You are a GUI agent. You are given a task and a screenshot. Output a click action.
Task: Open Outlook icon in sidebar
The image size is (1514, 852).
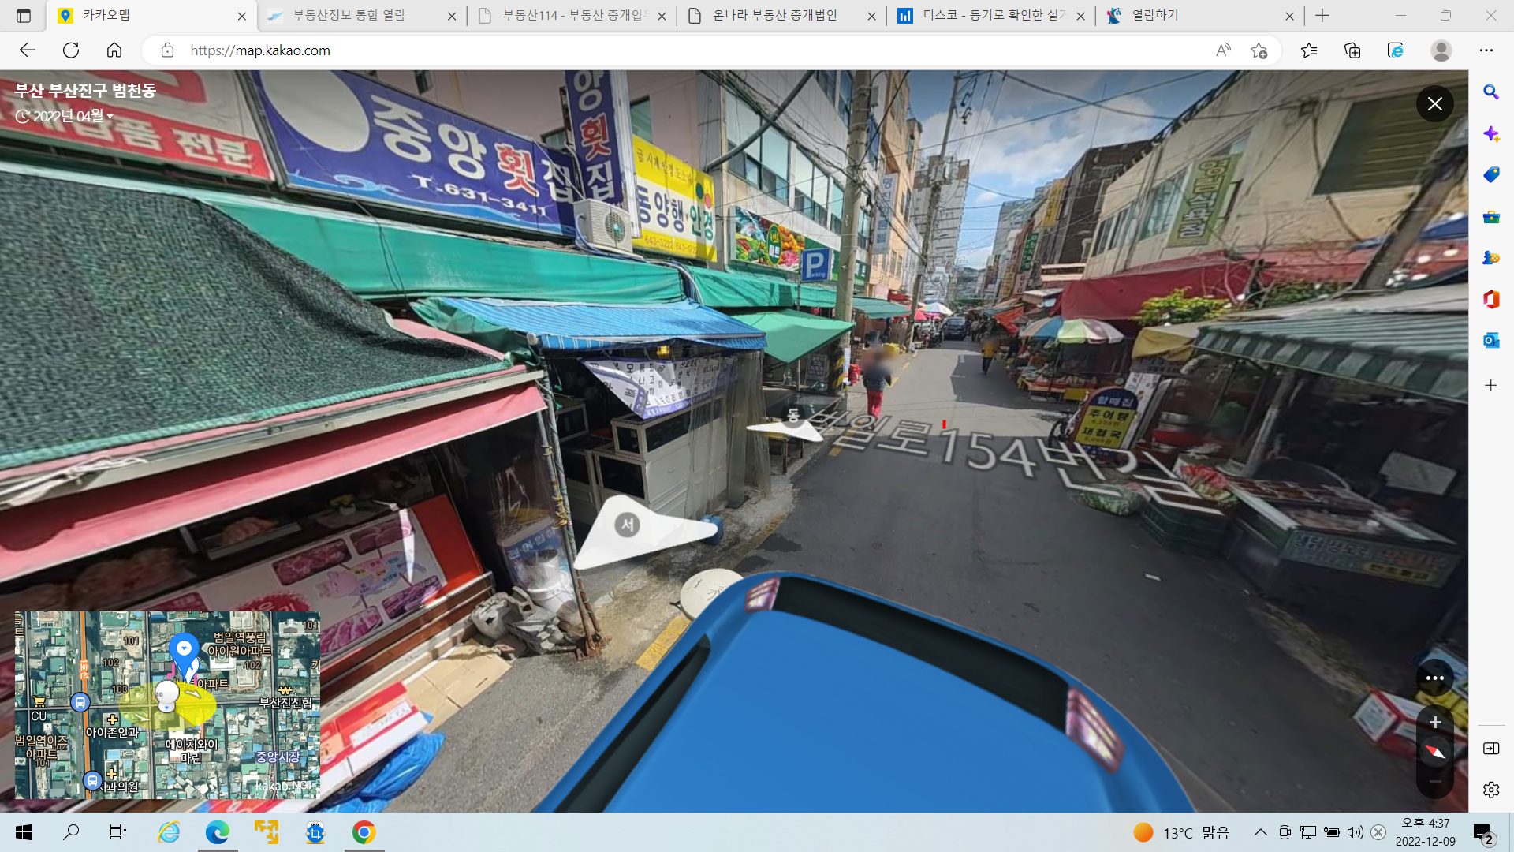point(1491,341)
